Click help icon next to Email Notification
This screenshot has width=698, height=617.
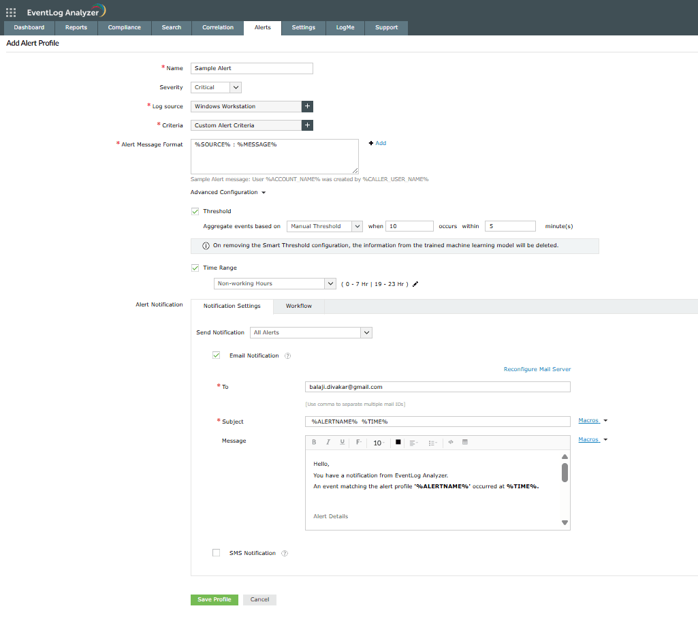click(x=287, y=356)
